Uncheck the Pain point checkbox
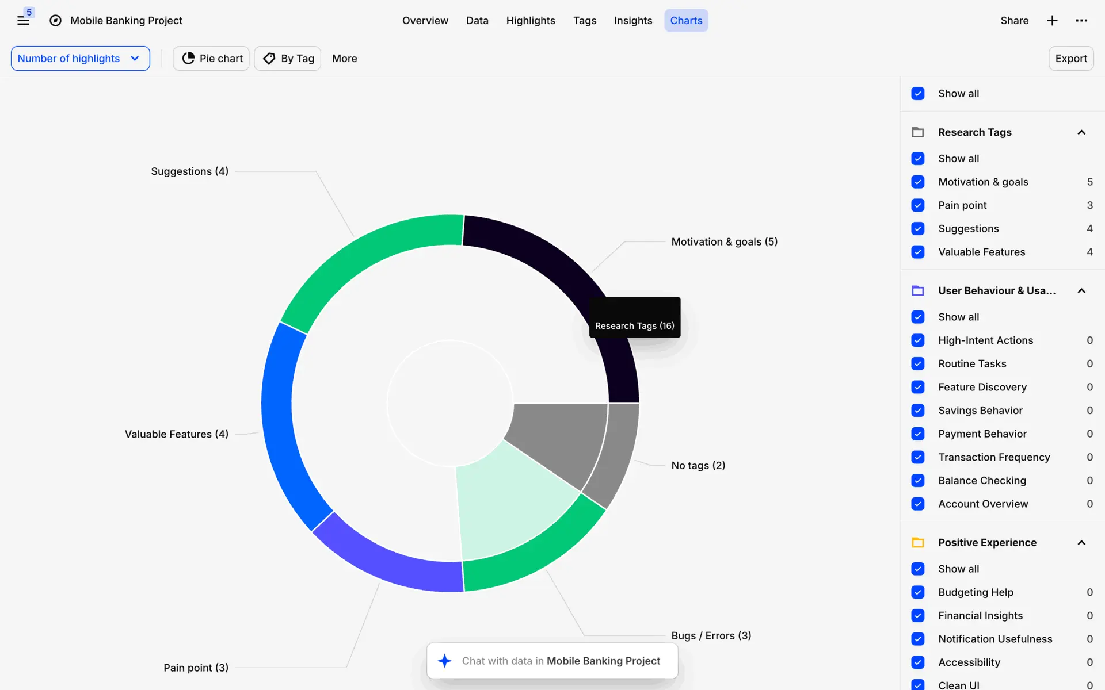The width and height of the screenshot is (1105, 690). pyautogui.click(x=918, y=205)
